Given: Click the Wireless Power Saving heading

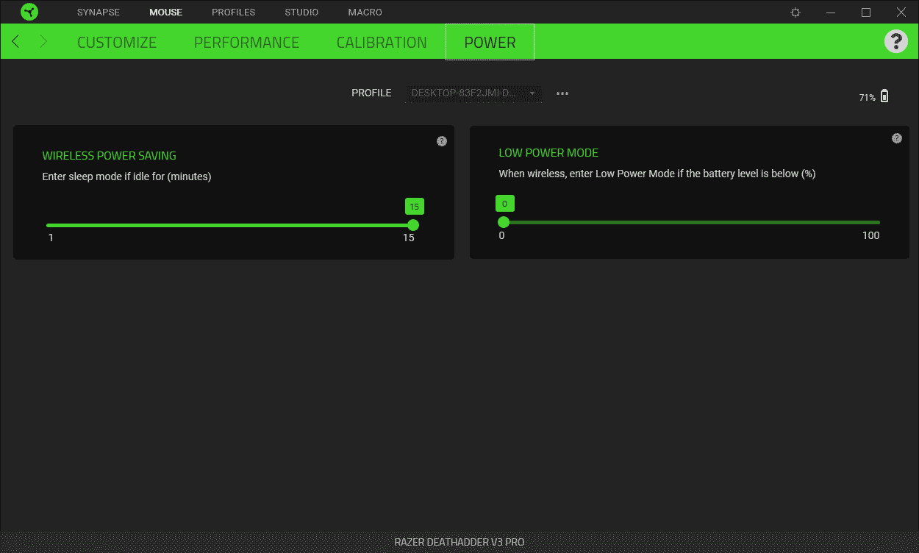Looking at the screenshot, I should (x=110, y=156).
